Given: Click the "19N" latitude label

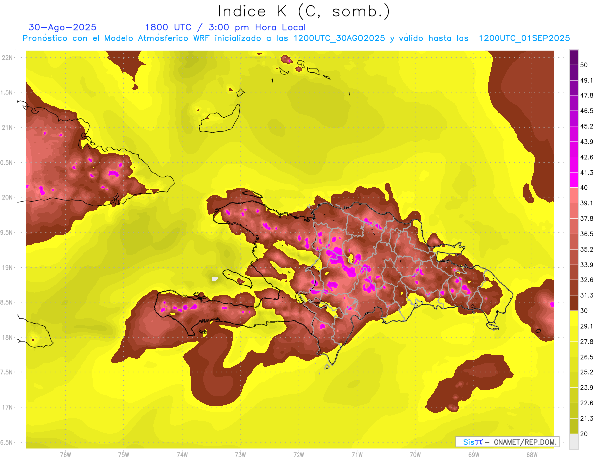Looking at the screenshot, I should coord(8,267).
